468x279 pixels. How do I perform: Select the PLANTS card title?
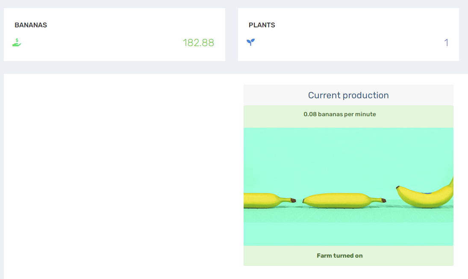coord(262,25)
